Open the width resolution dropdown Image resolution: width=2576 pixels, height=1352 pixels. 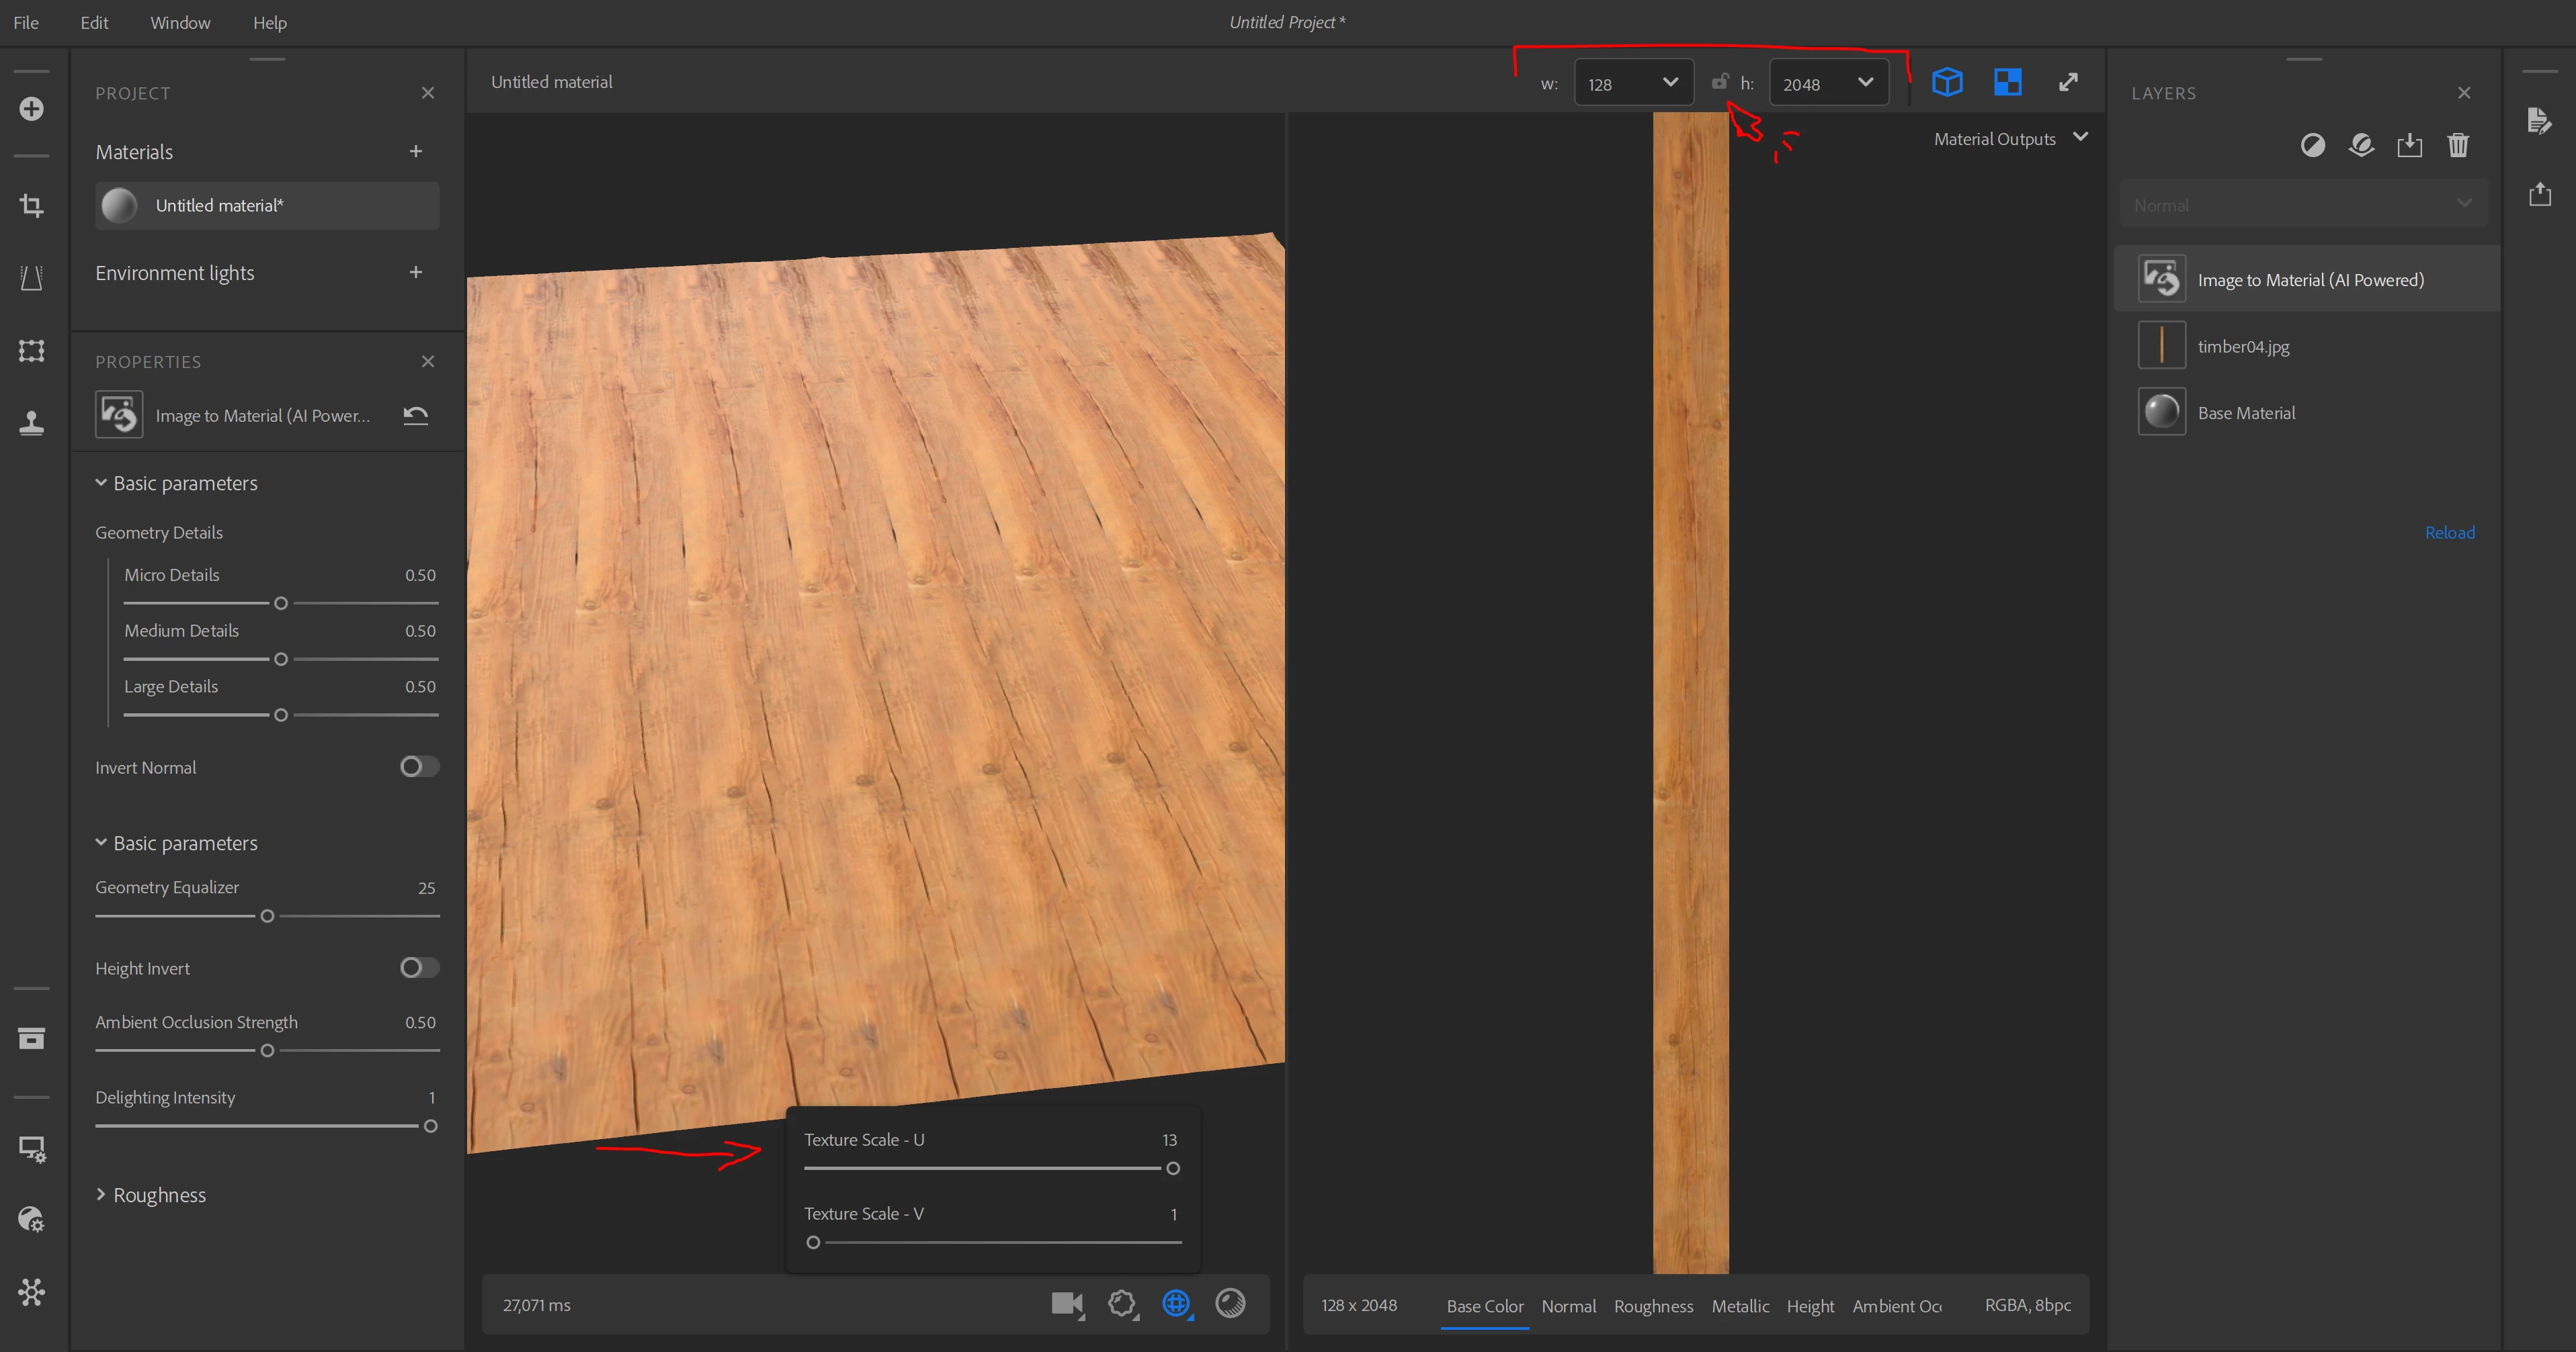1633,83
